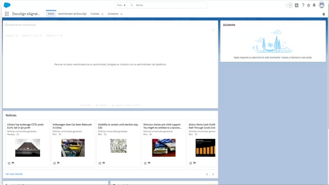This screenshot has height=185, width=329.
Task: Open the App Launcher grid icon
Action: click(7, 14)
